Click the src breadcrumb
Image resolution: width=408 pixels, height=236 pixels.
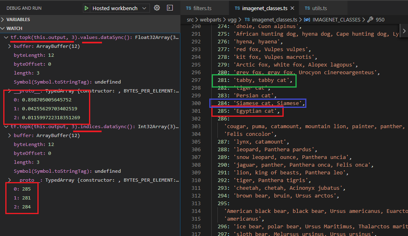tap(190, 20)
